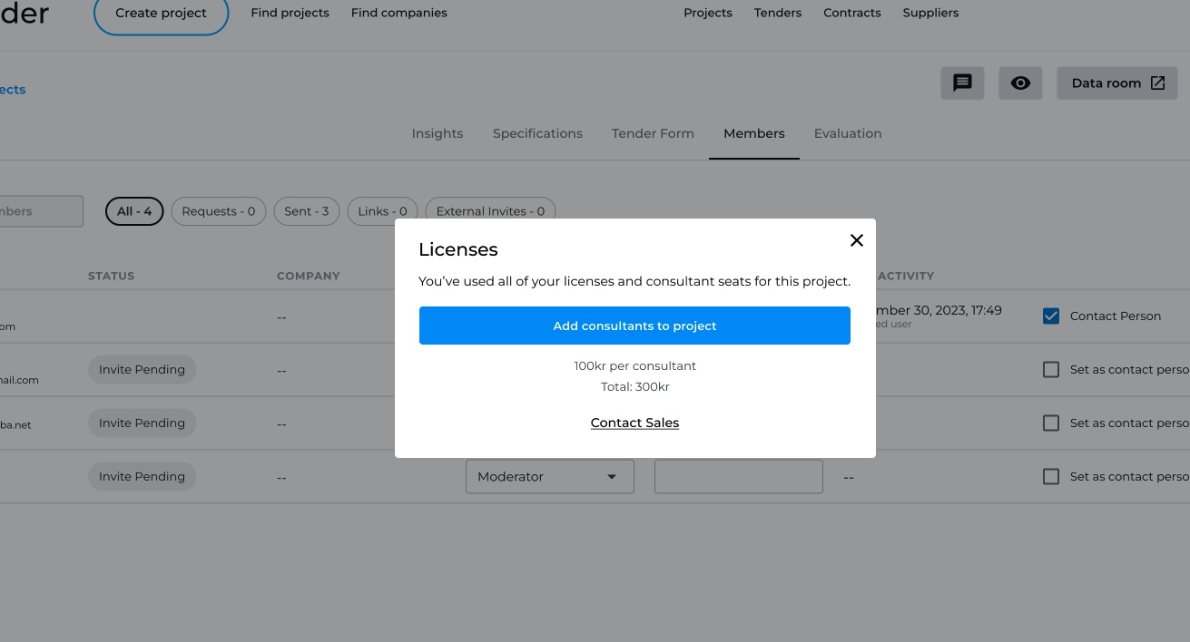
Task: Click Add consultants to project button
Action: coord(634,326)
